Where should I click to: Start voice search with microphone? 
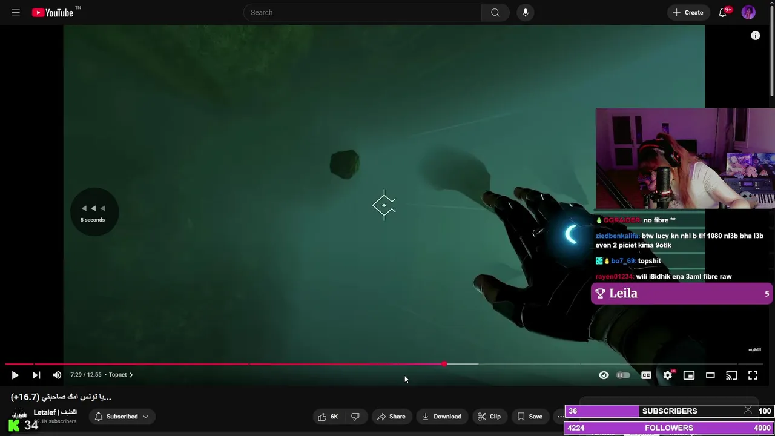coord(525,12)
